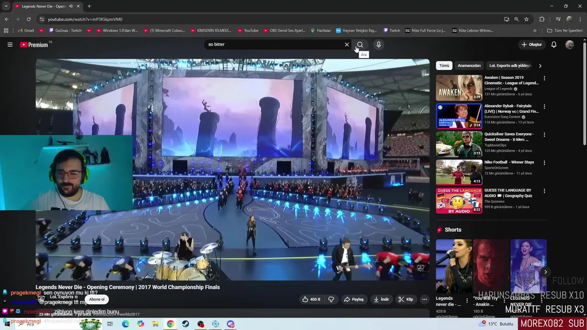Viewport: 587px width, 330px height.
Task: Open the "You Will Try" Anakin Short
Action: coord(491,266)
